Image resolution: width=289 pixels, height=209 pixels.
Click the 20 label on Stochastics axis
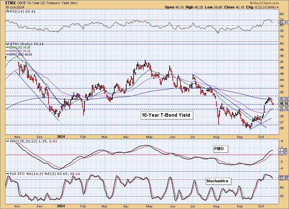[x=282, y=196]
